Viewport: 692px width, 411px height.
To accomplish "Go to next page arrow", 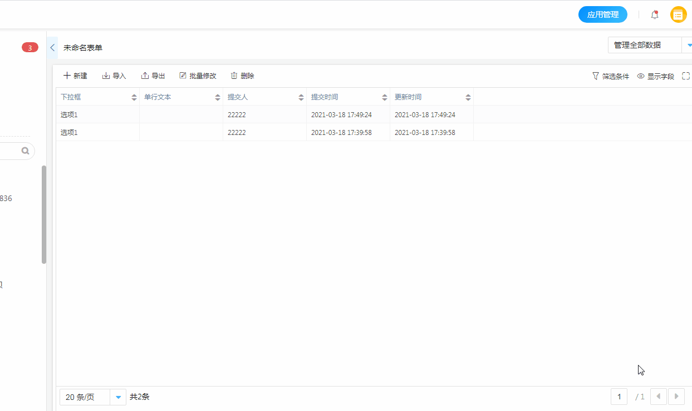I will click(676, 397).
